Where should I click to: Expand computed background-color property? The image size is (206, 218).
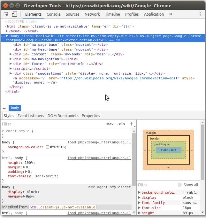[x=139, y=192]
